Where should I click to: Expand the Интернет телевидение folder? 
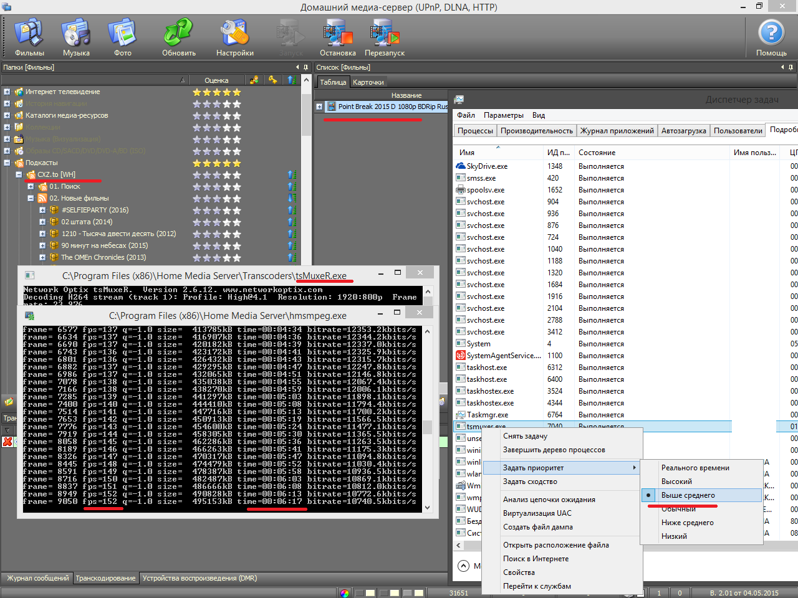pos(7,92)
